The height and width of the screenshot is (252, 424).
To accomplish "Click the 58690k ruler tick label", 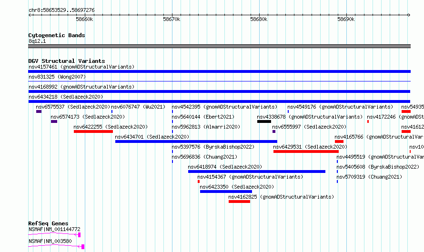I will (x=346, y=19).
